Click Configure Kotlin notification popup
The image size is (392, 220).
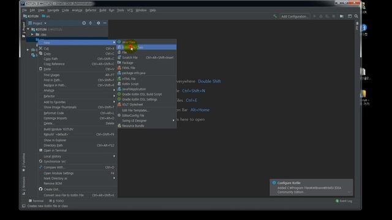tap(311, 187)
